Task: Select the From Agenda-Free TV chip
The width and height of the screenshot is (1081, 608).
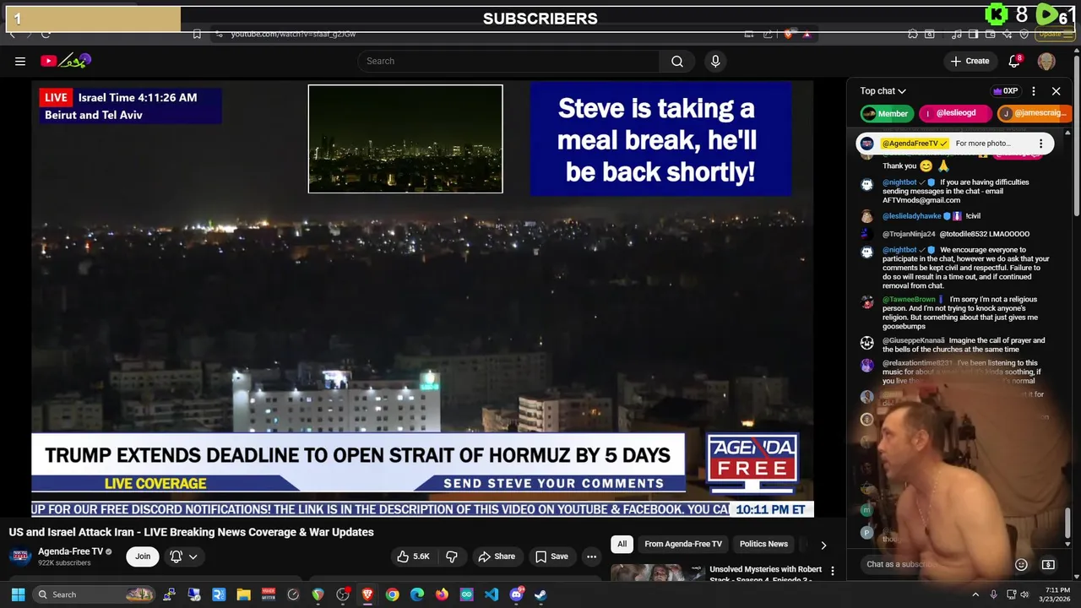Action: (683, 544)
